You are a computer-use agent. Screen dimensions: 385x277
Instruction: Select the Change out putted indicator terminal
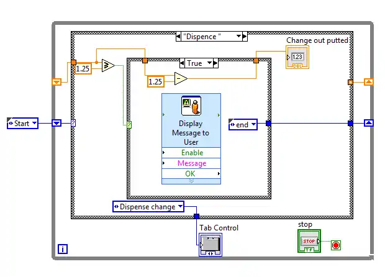[297, 57]
